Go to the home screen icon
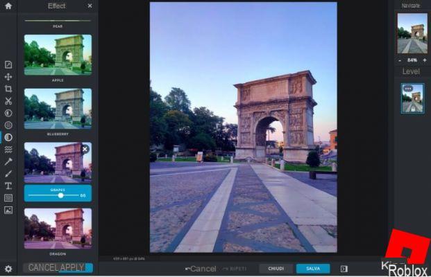This screenshot has width=431, height=277. click(8, 6)
